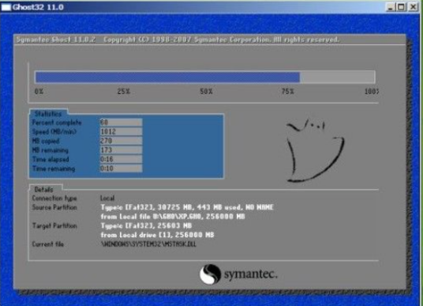
Task: Click the 'MB remaining' label
Action: 51,150
